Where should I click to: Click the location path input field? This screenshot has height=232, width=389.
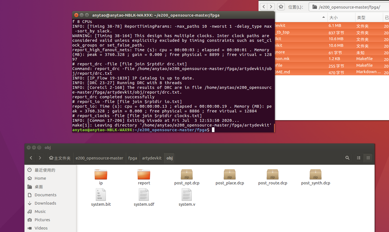click(x=349, y=7)
